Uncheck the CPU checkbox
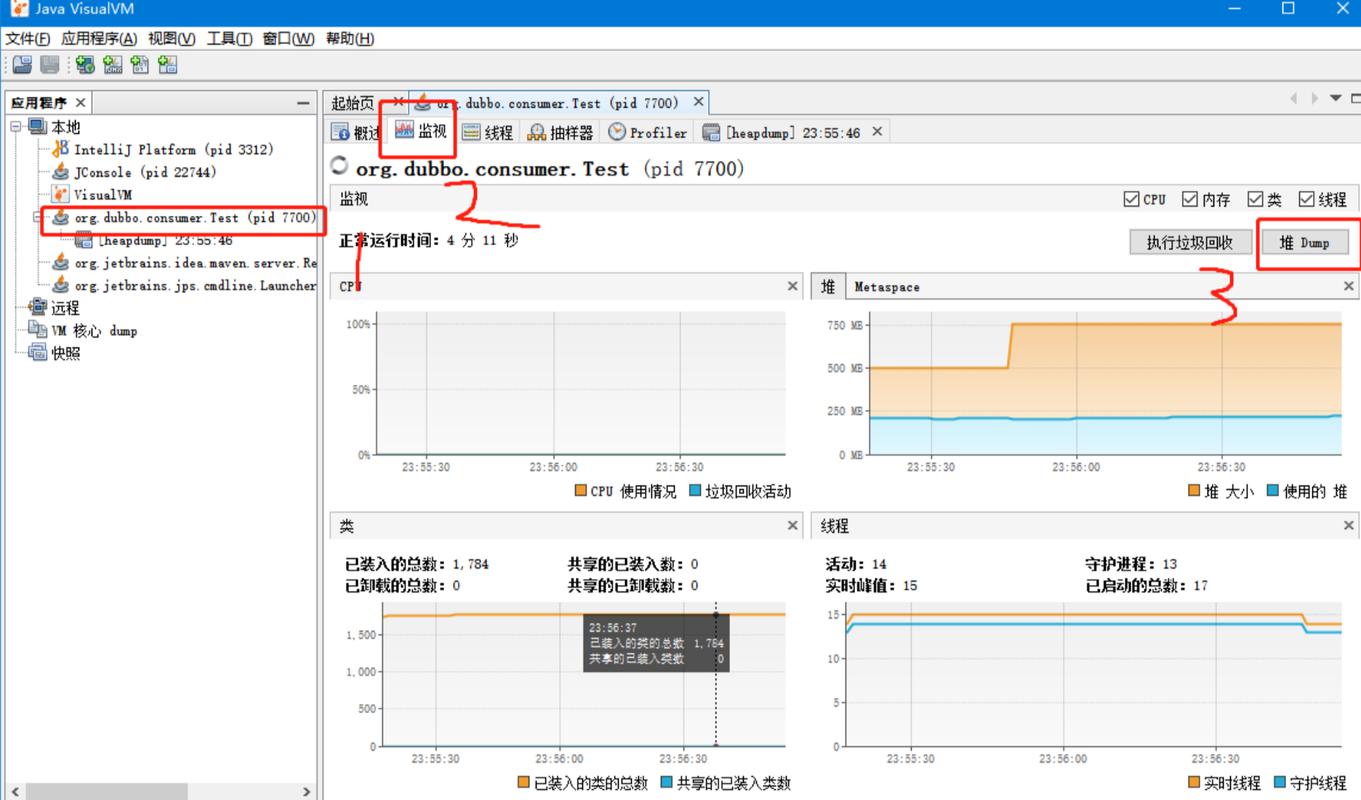Screen dimensions: 1361x800 [x=1131, y=199]
